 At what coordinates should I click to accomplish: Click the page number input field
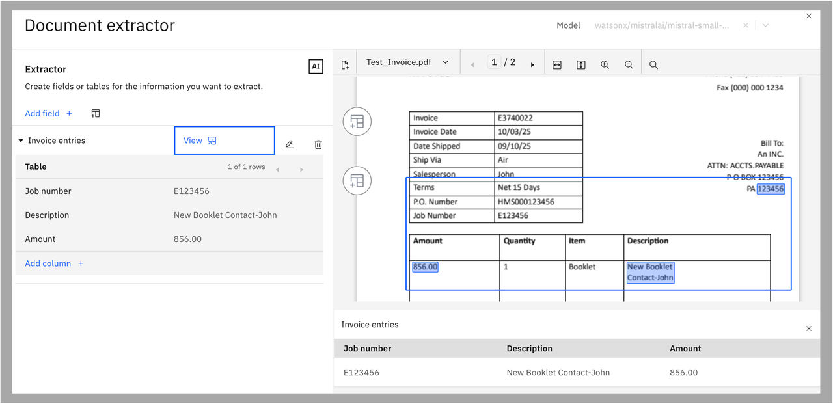coord(494,62)
